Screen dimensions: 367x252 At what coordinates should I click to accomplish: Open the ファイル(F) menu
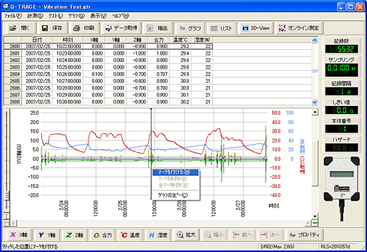click(13, 16)
